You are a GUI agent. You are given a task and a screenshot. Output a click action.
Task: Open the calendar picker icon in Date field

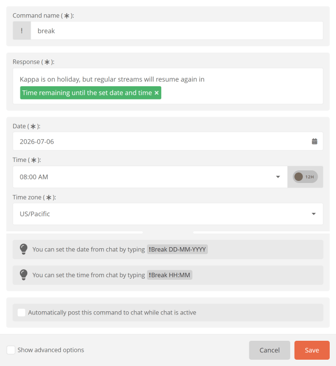[314, 141]
